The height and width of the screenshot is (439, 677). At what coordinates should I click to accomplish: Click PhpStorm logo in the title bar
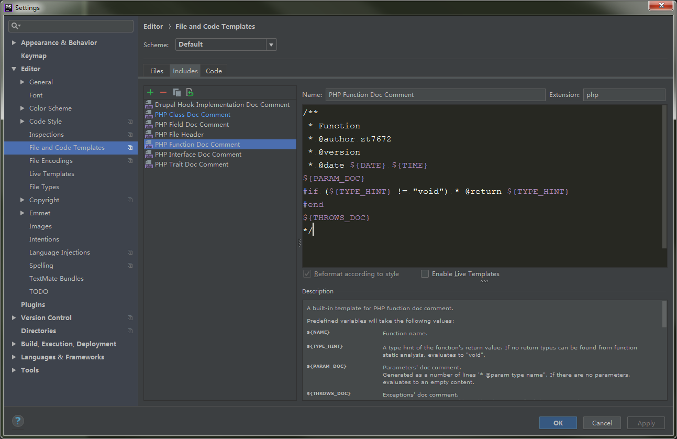coord(8,7)
